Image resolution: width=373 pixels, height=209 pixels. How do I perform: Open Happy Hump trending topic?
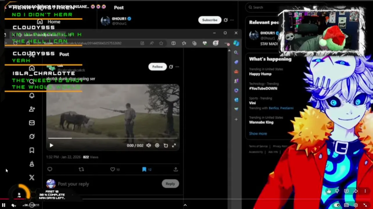click(260, 74)
